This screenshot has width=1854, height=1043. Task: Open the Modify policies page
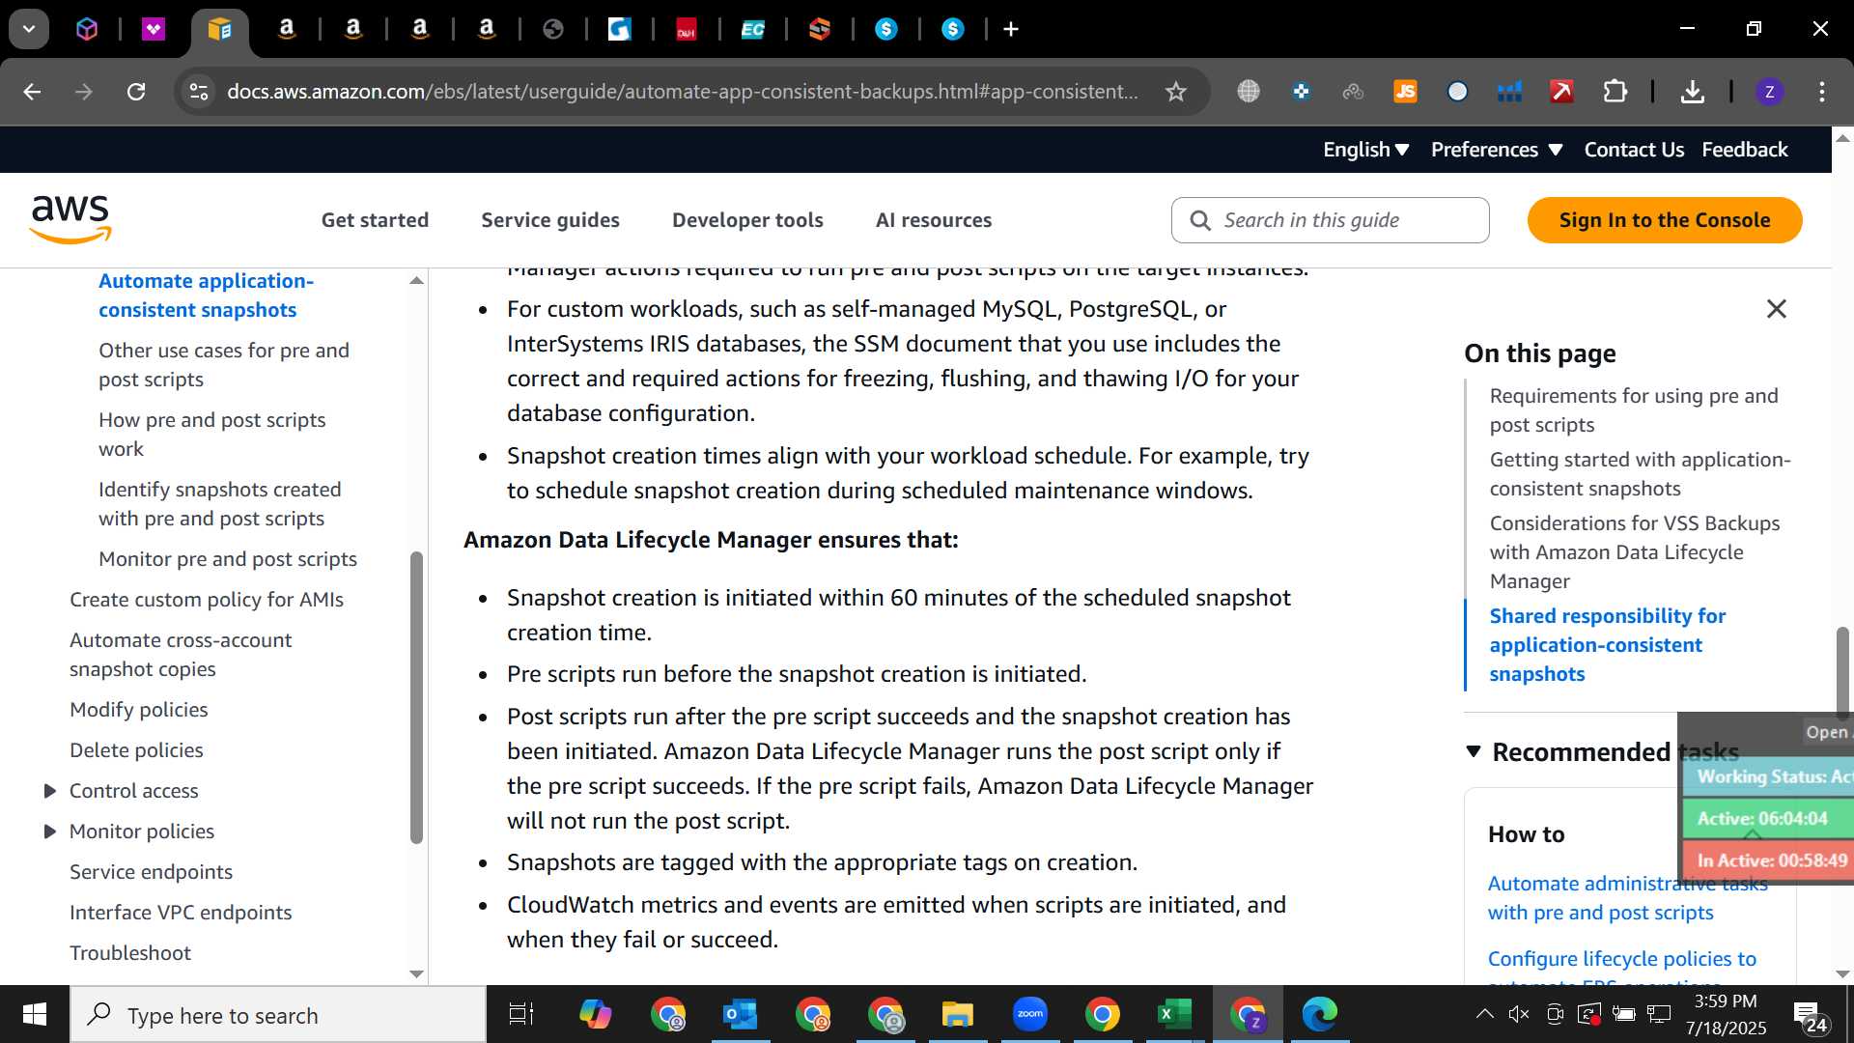click(139, 710)
